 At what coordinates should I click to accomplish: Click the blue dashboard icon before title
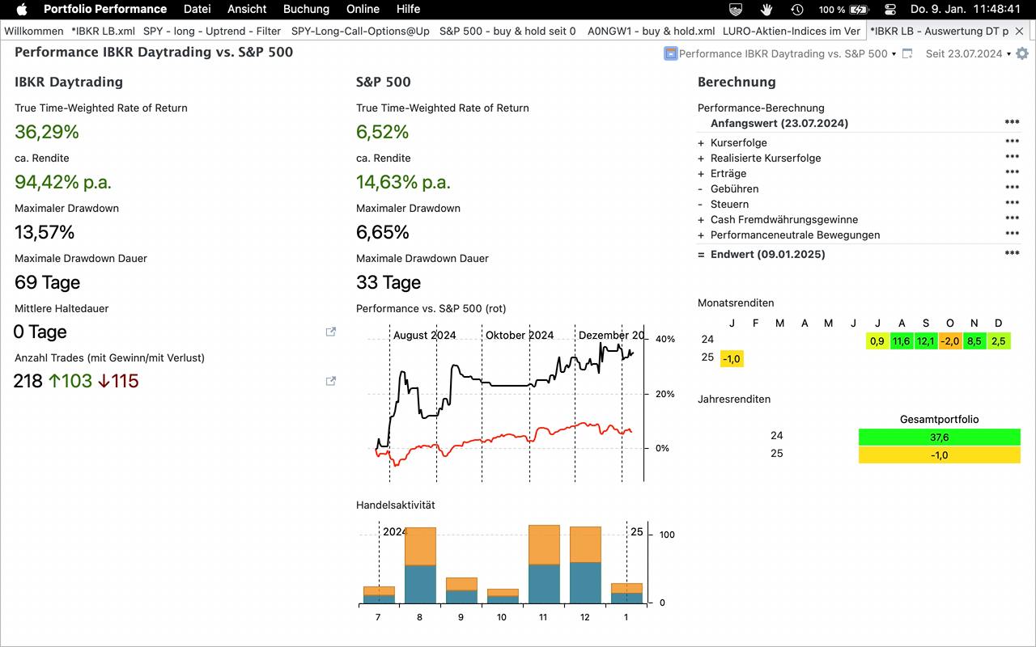670,53
